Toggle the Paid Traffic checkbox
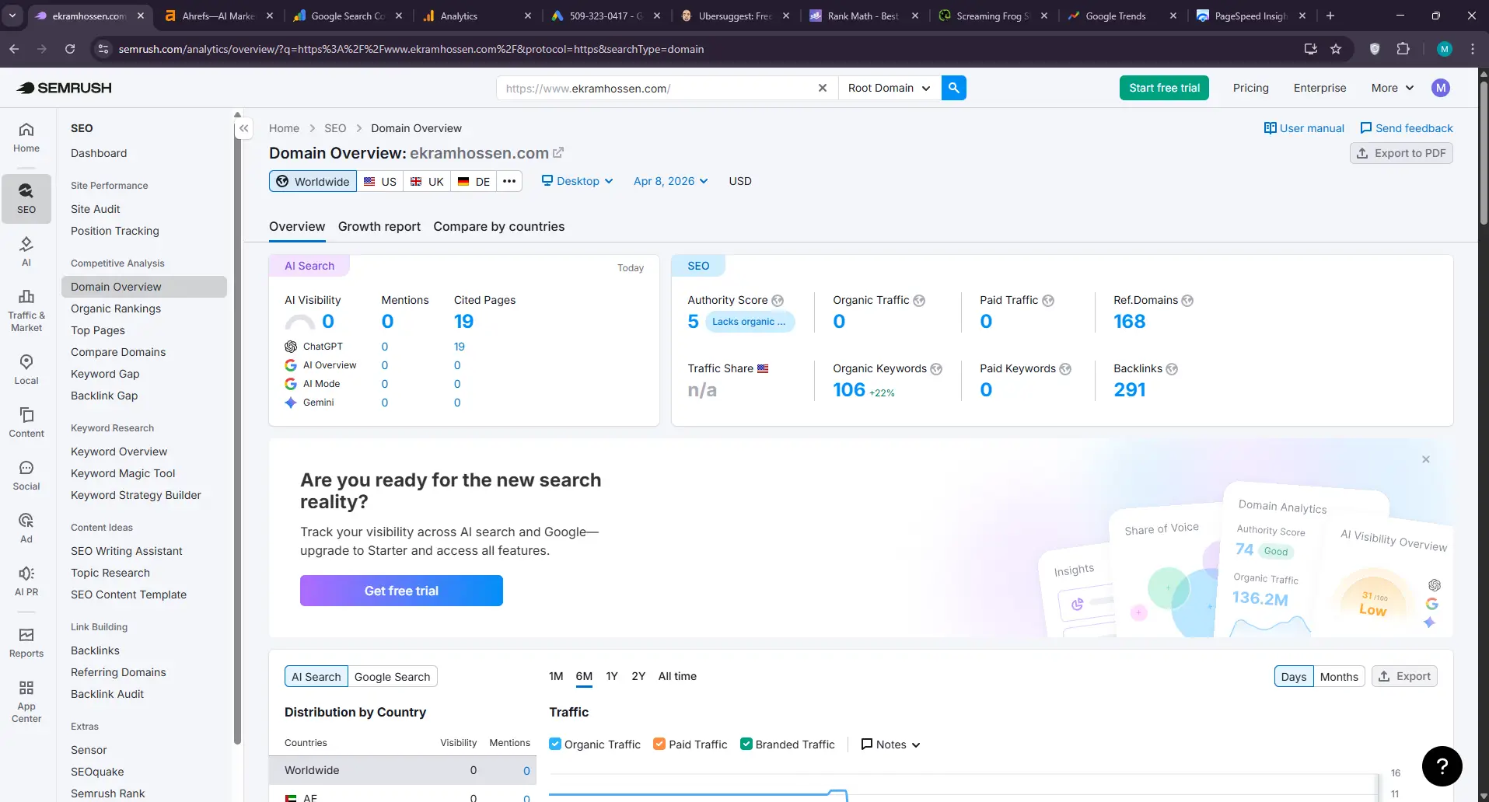The height and width of the screenshot is (802, 1489). coord(659,744)
